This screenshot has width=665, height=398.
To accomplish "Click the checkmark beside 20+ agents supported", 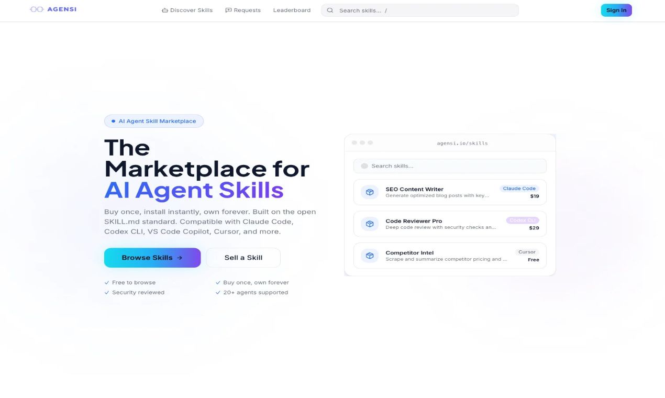I will pos(218,292).
